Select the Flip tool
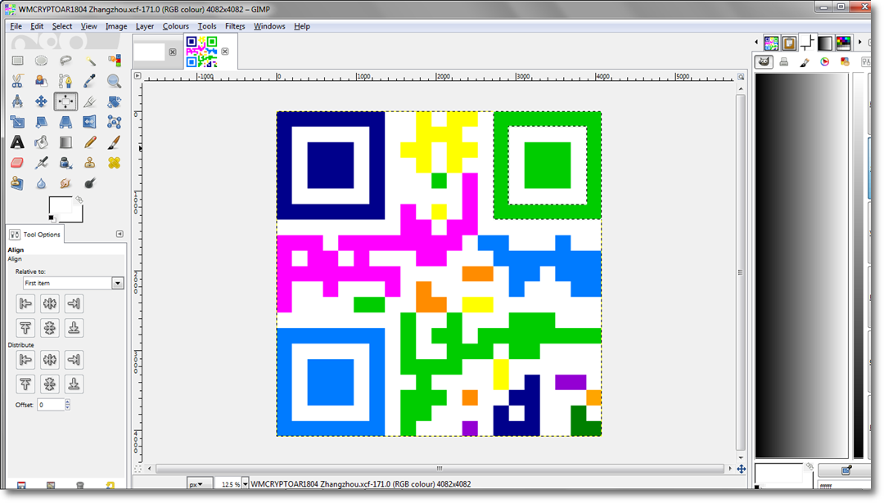The image size is (884, 503). click(90, 122)
